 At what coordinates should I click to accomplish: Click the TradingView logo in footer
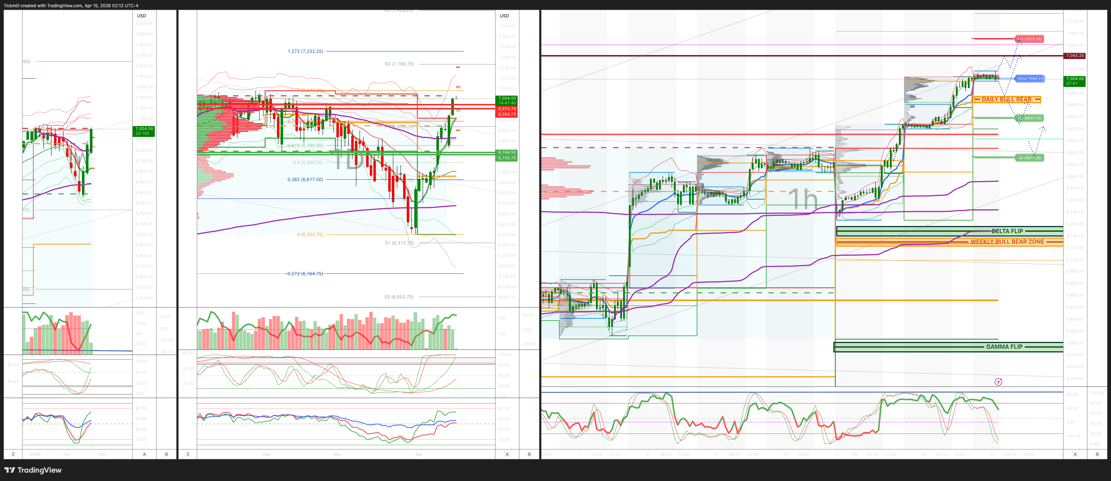33,470
